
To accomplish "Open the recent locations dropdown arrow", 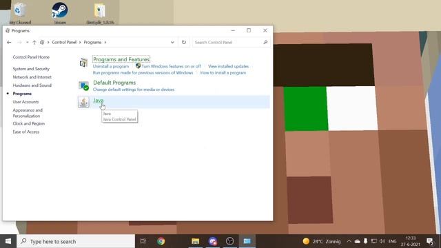I will point(28,43).
